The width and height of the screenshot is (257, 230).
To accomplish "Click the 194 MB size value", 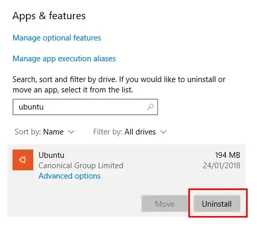I will tap(227, 155).
